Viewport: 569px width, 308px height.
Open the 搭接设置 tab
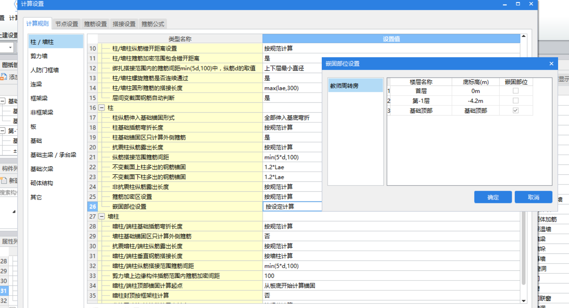click(124, 24)
